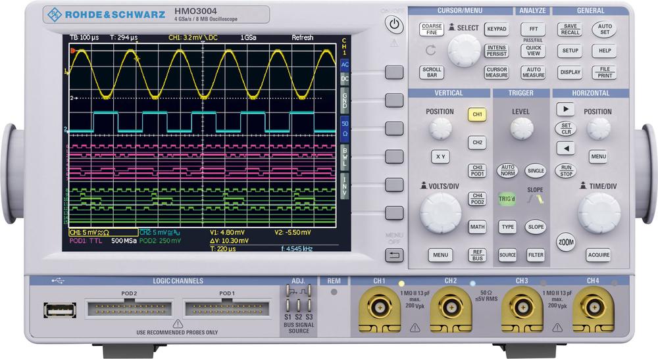Click the ZOOM round button
This screenshot has height=359, width=658.
pos(565,242)
